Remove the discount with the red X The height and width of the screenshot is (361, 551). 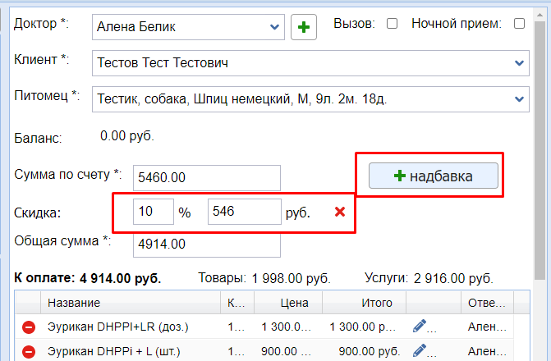pos(339,212)
